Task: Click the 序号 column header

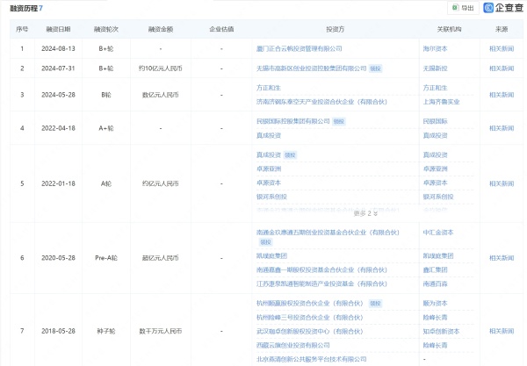Action: 22,29
